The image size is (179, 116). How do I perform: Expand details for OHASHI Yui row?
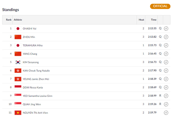click(x=166, y=29)
